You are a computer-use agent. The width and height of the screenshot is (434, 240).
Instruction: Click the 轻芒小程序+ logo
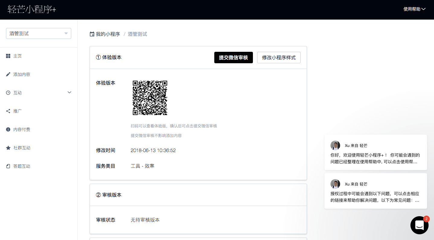(x=32, y=10)
